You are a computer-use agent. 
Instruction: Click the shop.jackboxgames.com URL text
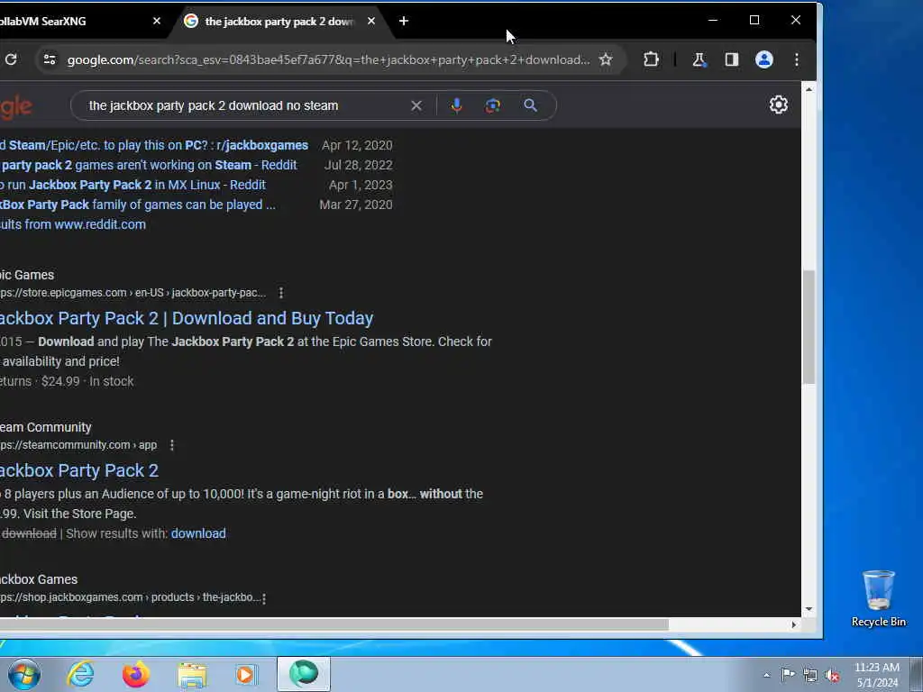[130, 597]
